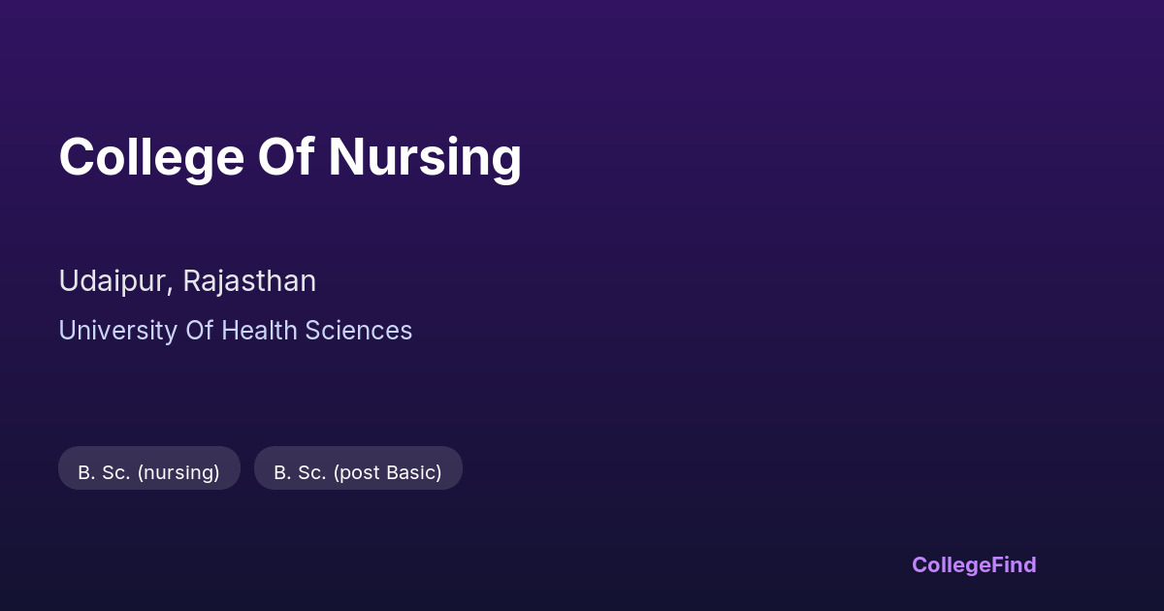Click the word "College" in the main title
The width and height of the screenshot is (1164, 611).
(x=150, y=157)
